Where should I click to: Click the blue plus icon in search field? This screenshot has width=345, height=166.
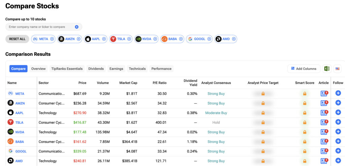[x=76, y=27]
